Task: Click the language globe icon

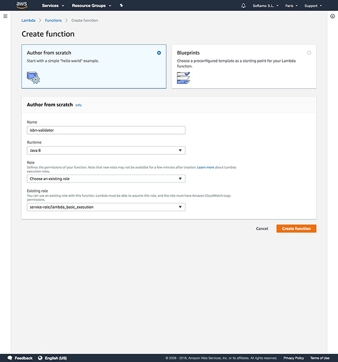Action: [39, 358]
